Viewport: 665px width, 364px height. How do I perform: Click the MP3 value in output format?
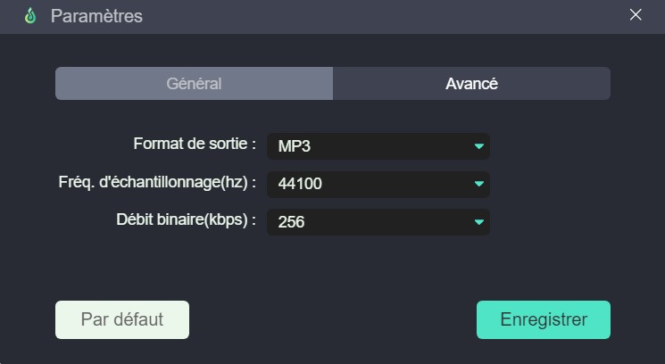click(x=295, y=146)
